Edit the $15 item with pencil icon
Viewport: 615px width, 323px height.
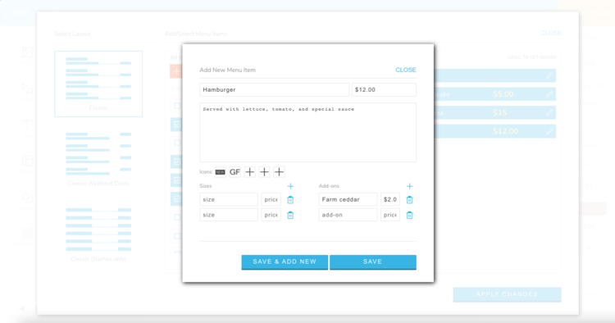pyautogui.click(x=549, y=113)
